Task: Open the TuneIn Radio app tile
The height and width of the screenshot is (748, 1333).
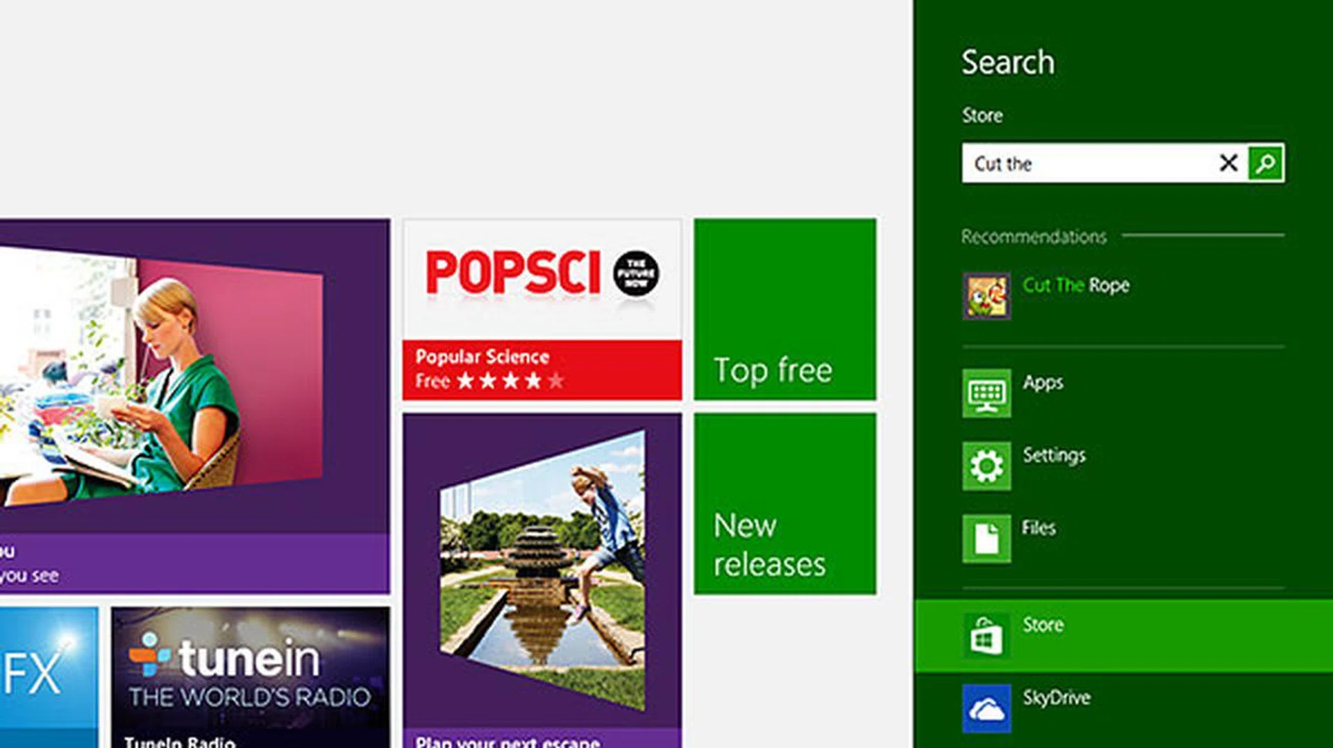Action: (x=250, y=677)
